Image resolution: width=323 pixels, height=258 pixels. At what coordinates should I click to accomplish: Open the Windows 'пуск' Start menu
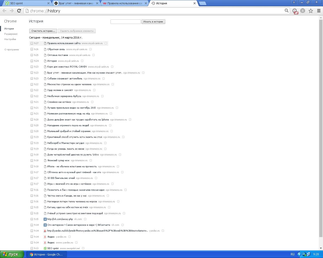point(12,254)
